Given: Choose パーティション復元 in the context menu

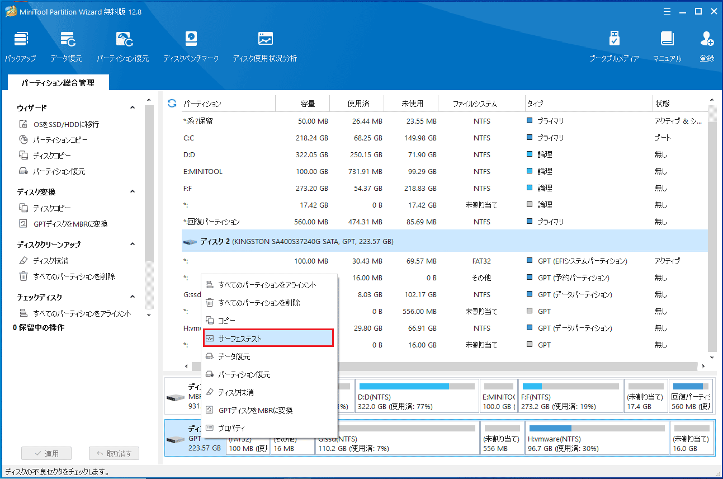Looking at the screenshot, I should pos(269,374).
